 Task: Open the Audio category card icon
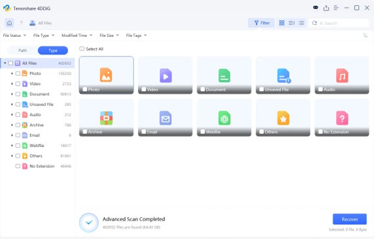tap(342, 76)
